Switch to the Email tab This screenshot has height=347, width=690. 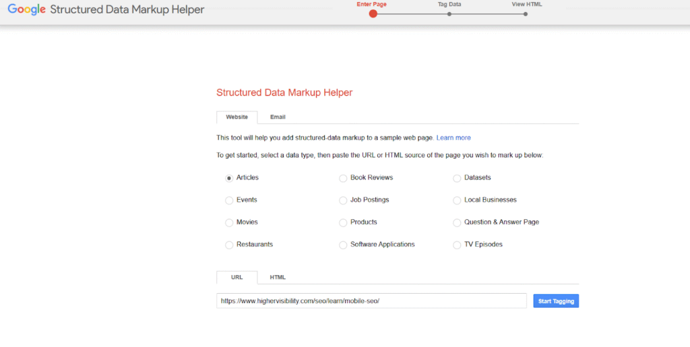[278, 117]
